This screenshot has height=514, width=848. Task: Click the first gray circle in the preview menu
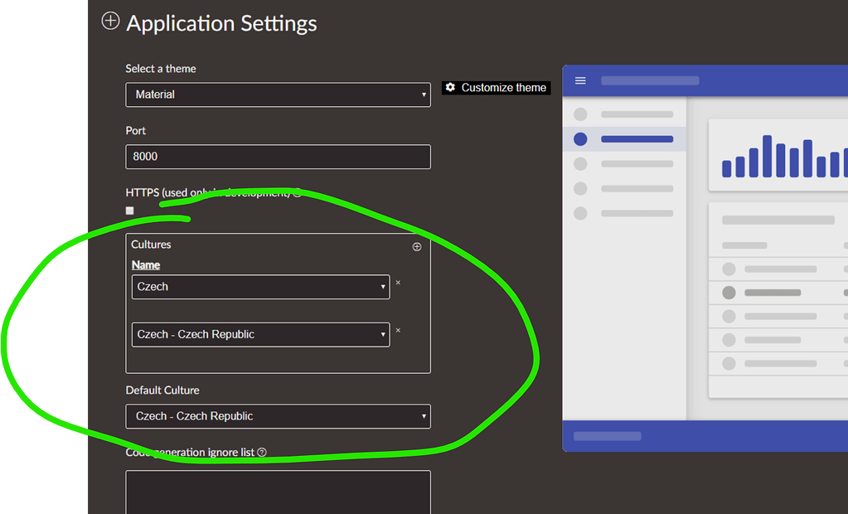[x=580, y=114]
